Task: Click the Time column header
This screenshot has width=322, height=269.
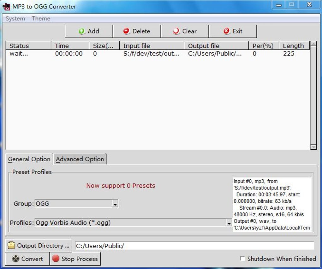Action: pos(70,45)
